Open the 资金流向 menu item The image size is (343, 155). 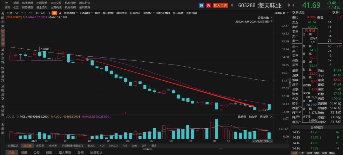click(x=42, y=7)
